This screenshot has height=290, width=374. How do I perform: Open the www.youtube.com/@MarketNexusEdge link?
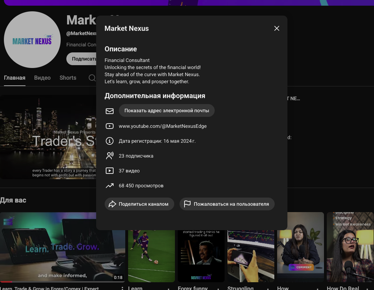click(163, 126)
